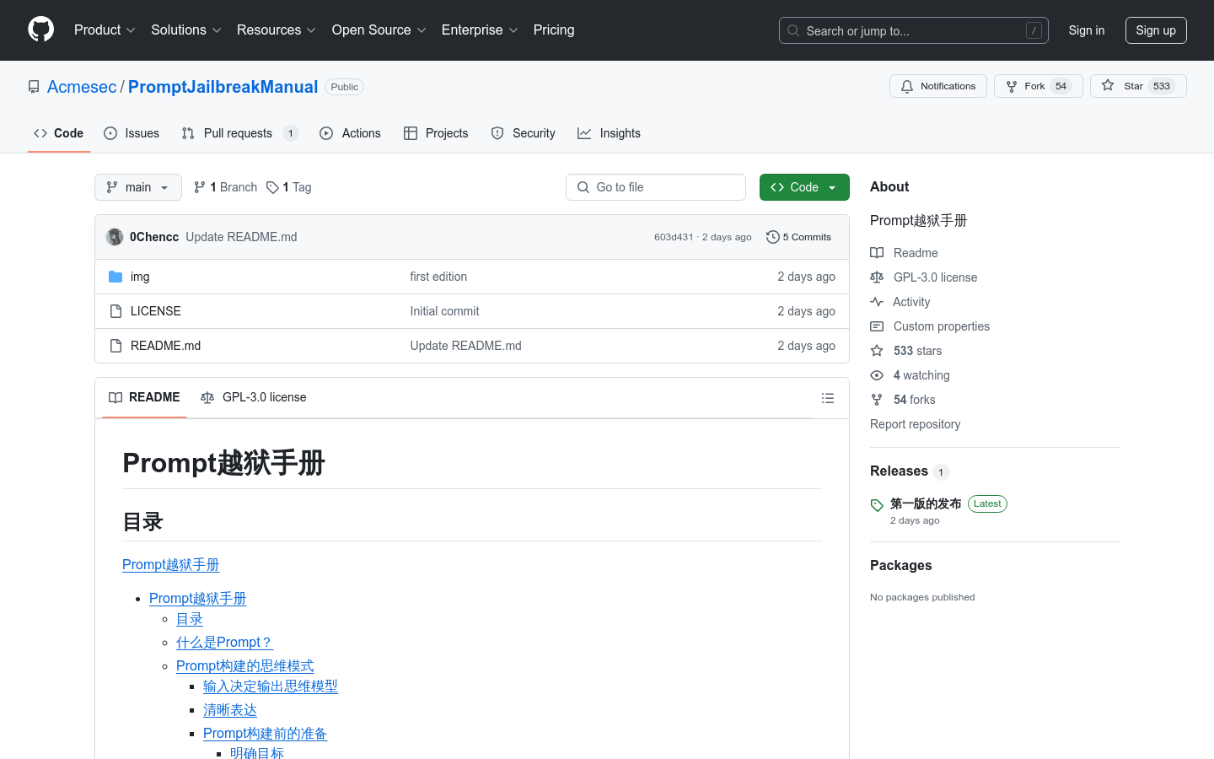Open the PromptJailbreakManual repository link
Viewport: 1214px width, 759px height.
pos(223,87)
